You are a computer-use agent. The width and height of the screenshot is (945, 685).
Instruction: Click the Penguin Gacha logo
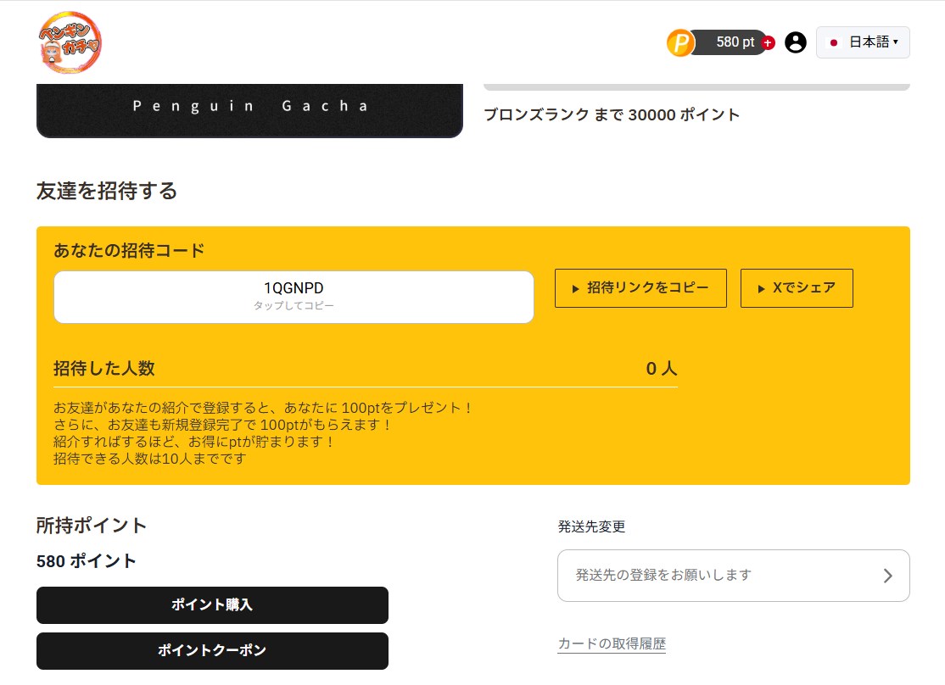pyautogui.click(x=70, y=42)
